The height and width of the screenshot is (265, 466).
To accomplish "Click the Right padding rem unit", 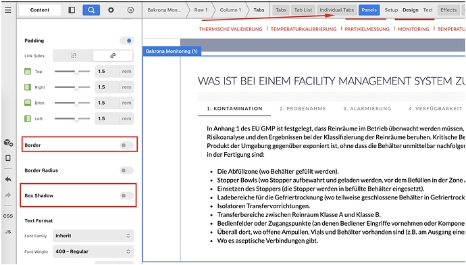I will 126,87.
